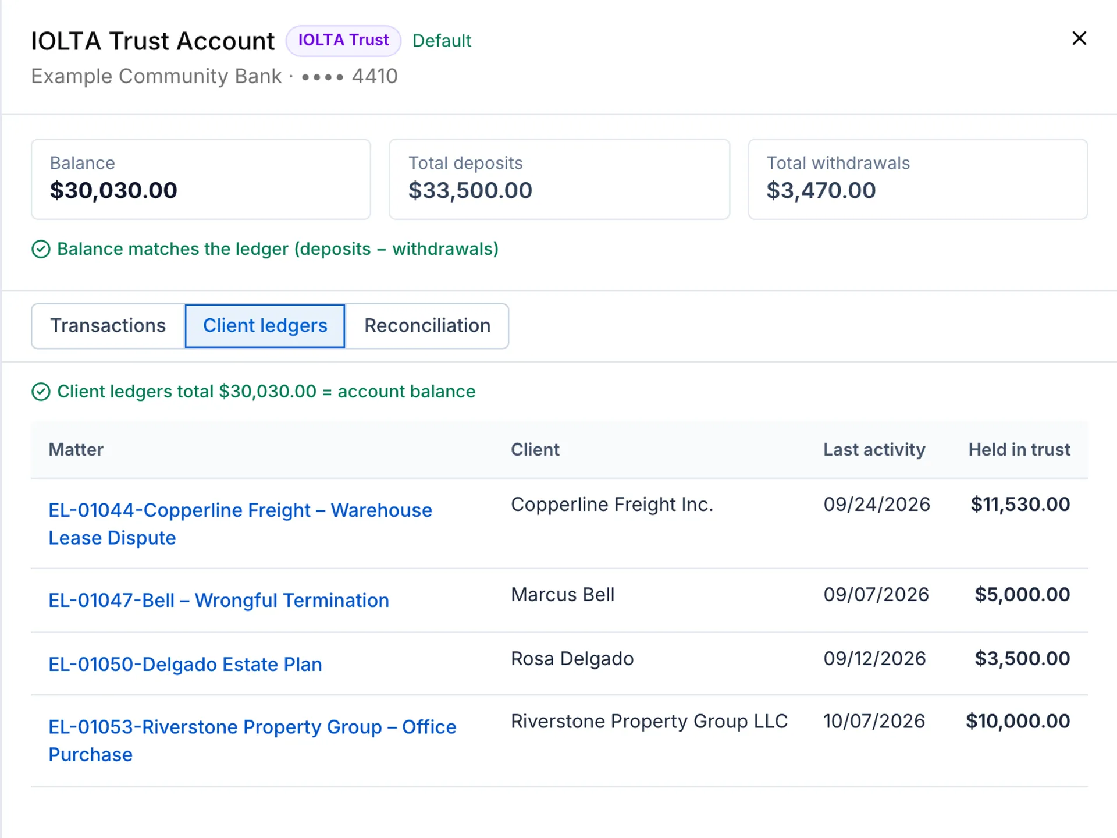1117x838 pixels.
Task: Click the Held in trust column header
Action: click(1019, 449)
